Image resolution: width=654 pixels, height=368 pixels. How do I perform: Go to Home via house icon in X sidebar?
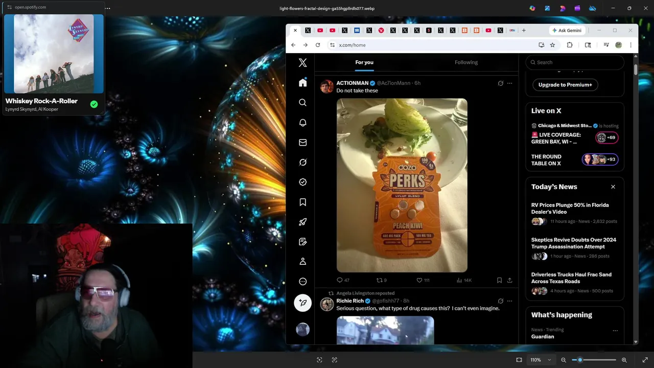coord(302,83)
